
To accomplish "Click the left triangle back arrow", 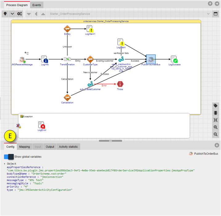I will tap(36, 14).
